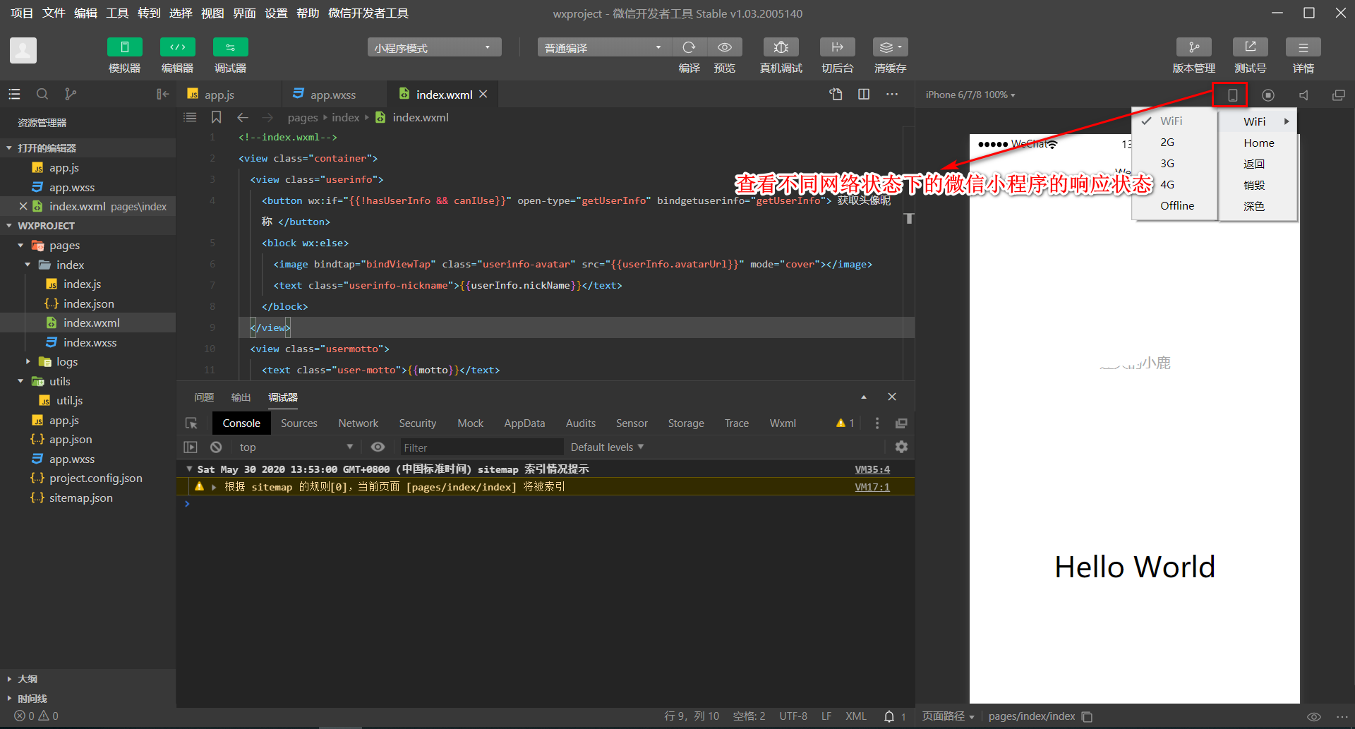Image resolution: width=1355 pixels, height=729 pixels.
Task: Click the bookmark icon in breadcrumb bar
Action: (217, 117)
